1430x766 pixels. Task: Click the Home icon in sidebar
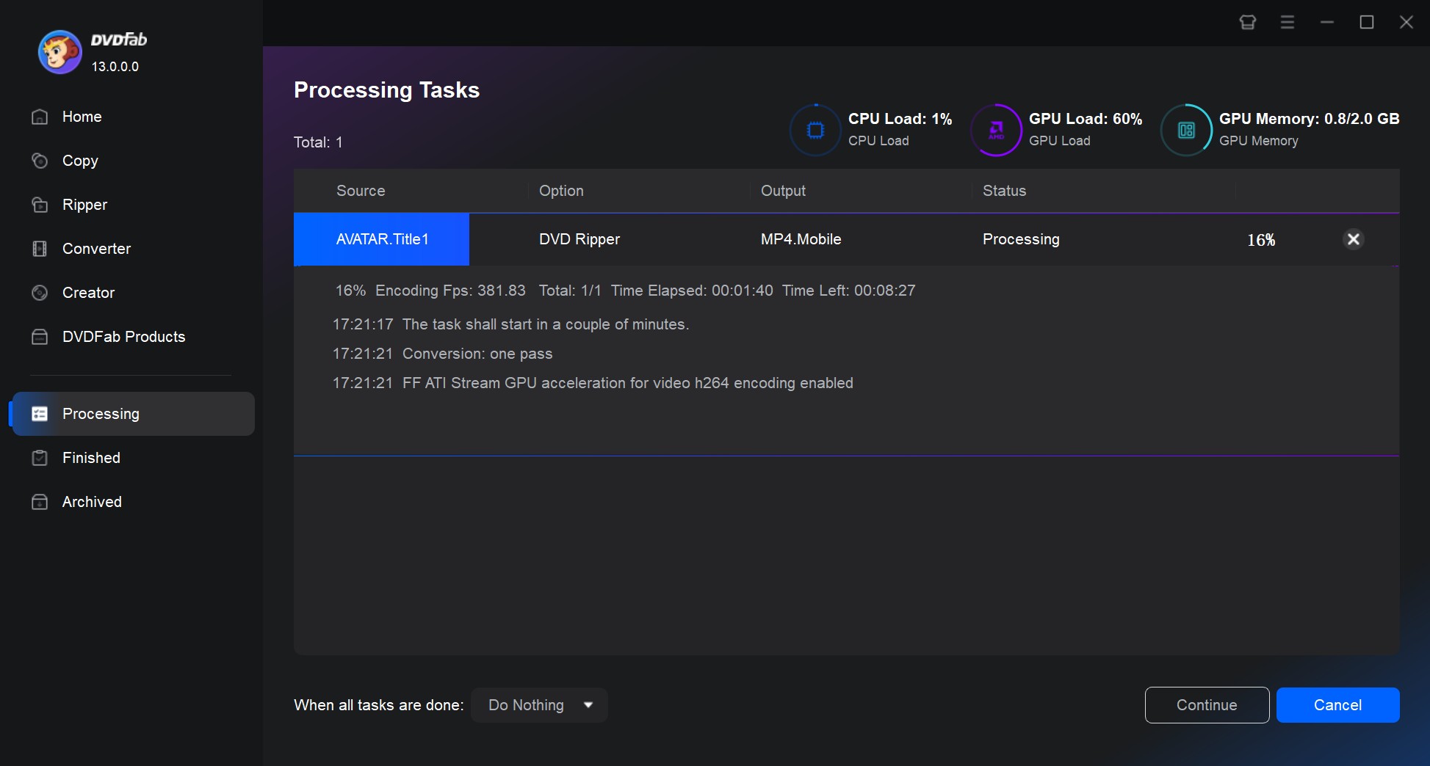(40, 117)
